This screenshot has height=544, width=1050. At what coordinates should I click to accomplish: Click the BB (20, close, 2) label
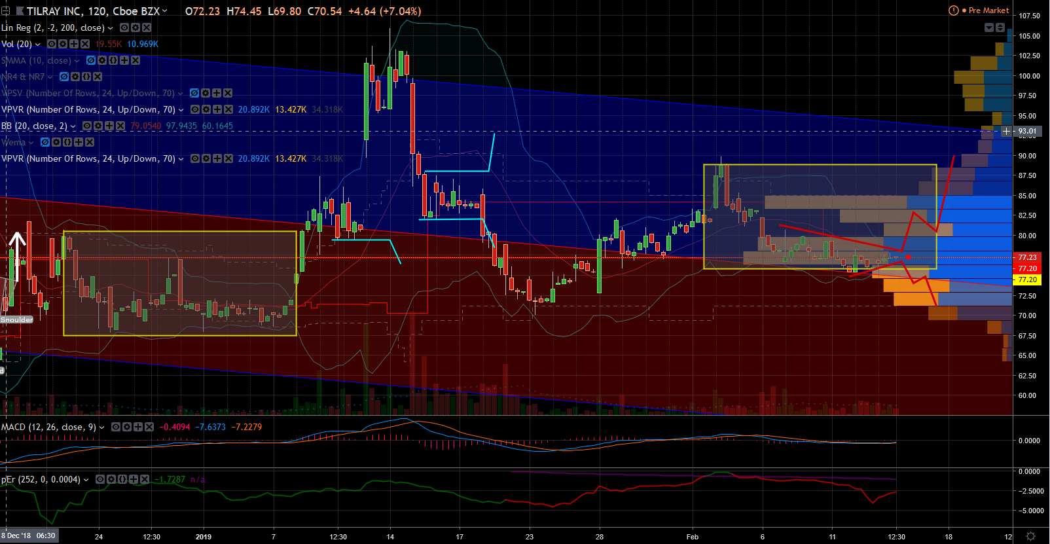click(34, 126)
